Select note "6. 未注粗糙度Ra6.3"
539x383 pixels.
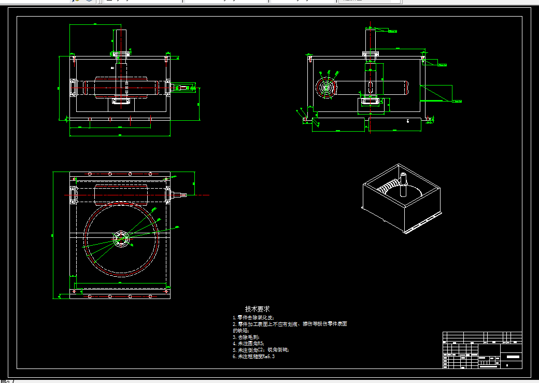pos(253,357)
